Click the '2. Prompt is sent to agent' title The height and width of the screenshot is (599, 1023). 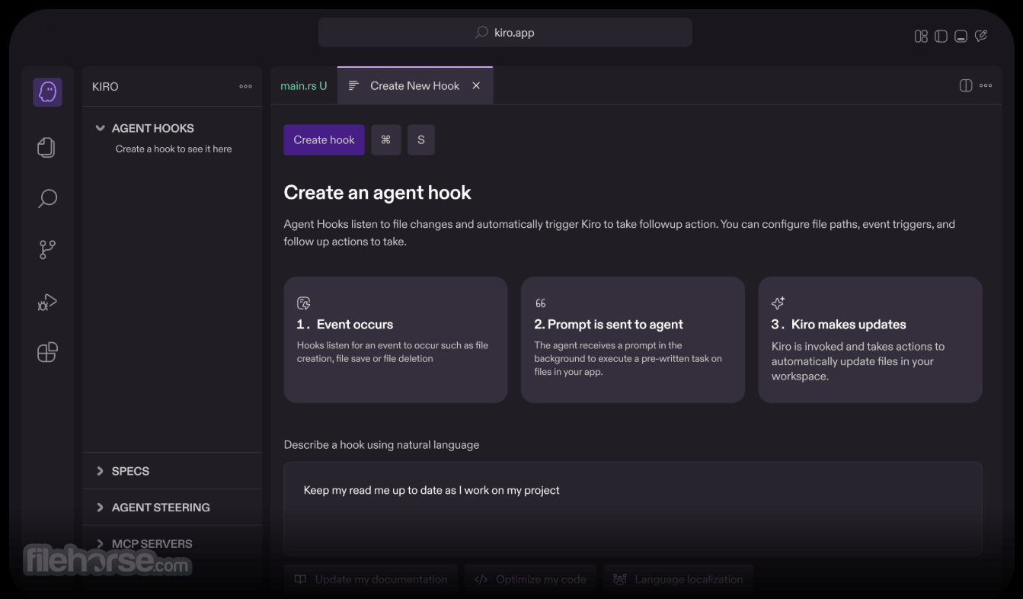pos(609,325)
